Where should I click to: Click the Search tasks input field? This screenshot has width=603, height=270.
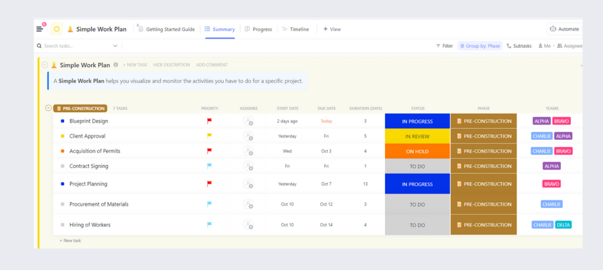coord(74,46)
